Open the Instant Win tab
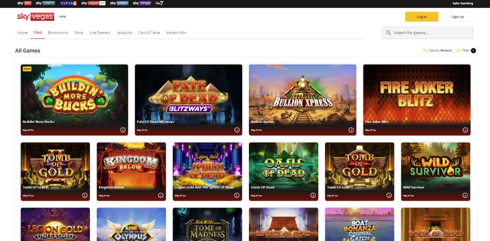This screenshot has height=241, width=490. (x=176, y=33)
